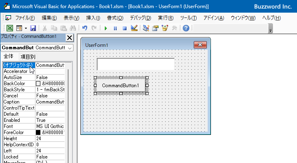
Task: Click the text box on UserForm1
Action: (135, 64)
